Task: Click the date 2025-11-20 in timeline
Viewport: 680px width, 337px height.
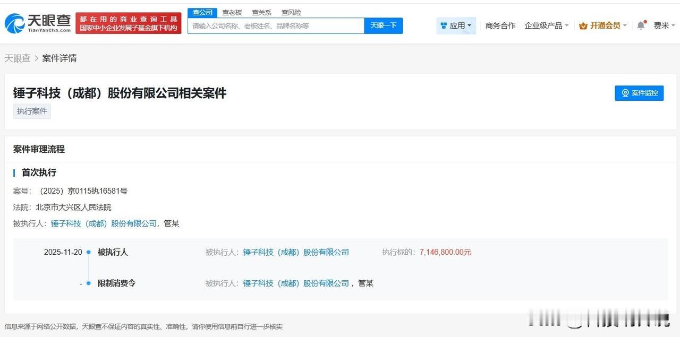Action: coord(63,252)
